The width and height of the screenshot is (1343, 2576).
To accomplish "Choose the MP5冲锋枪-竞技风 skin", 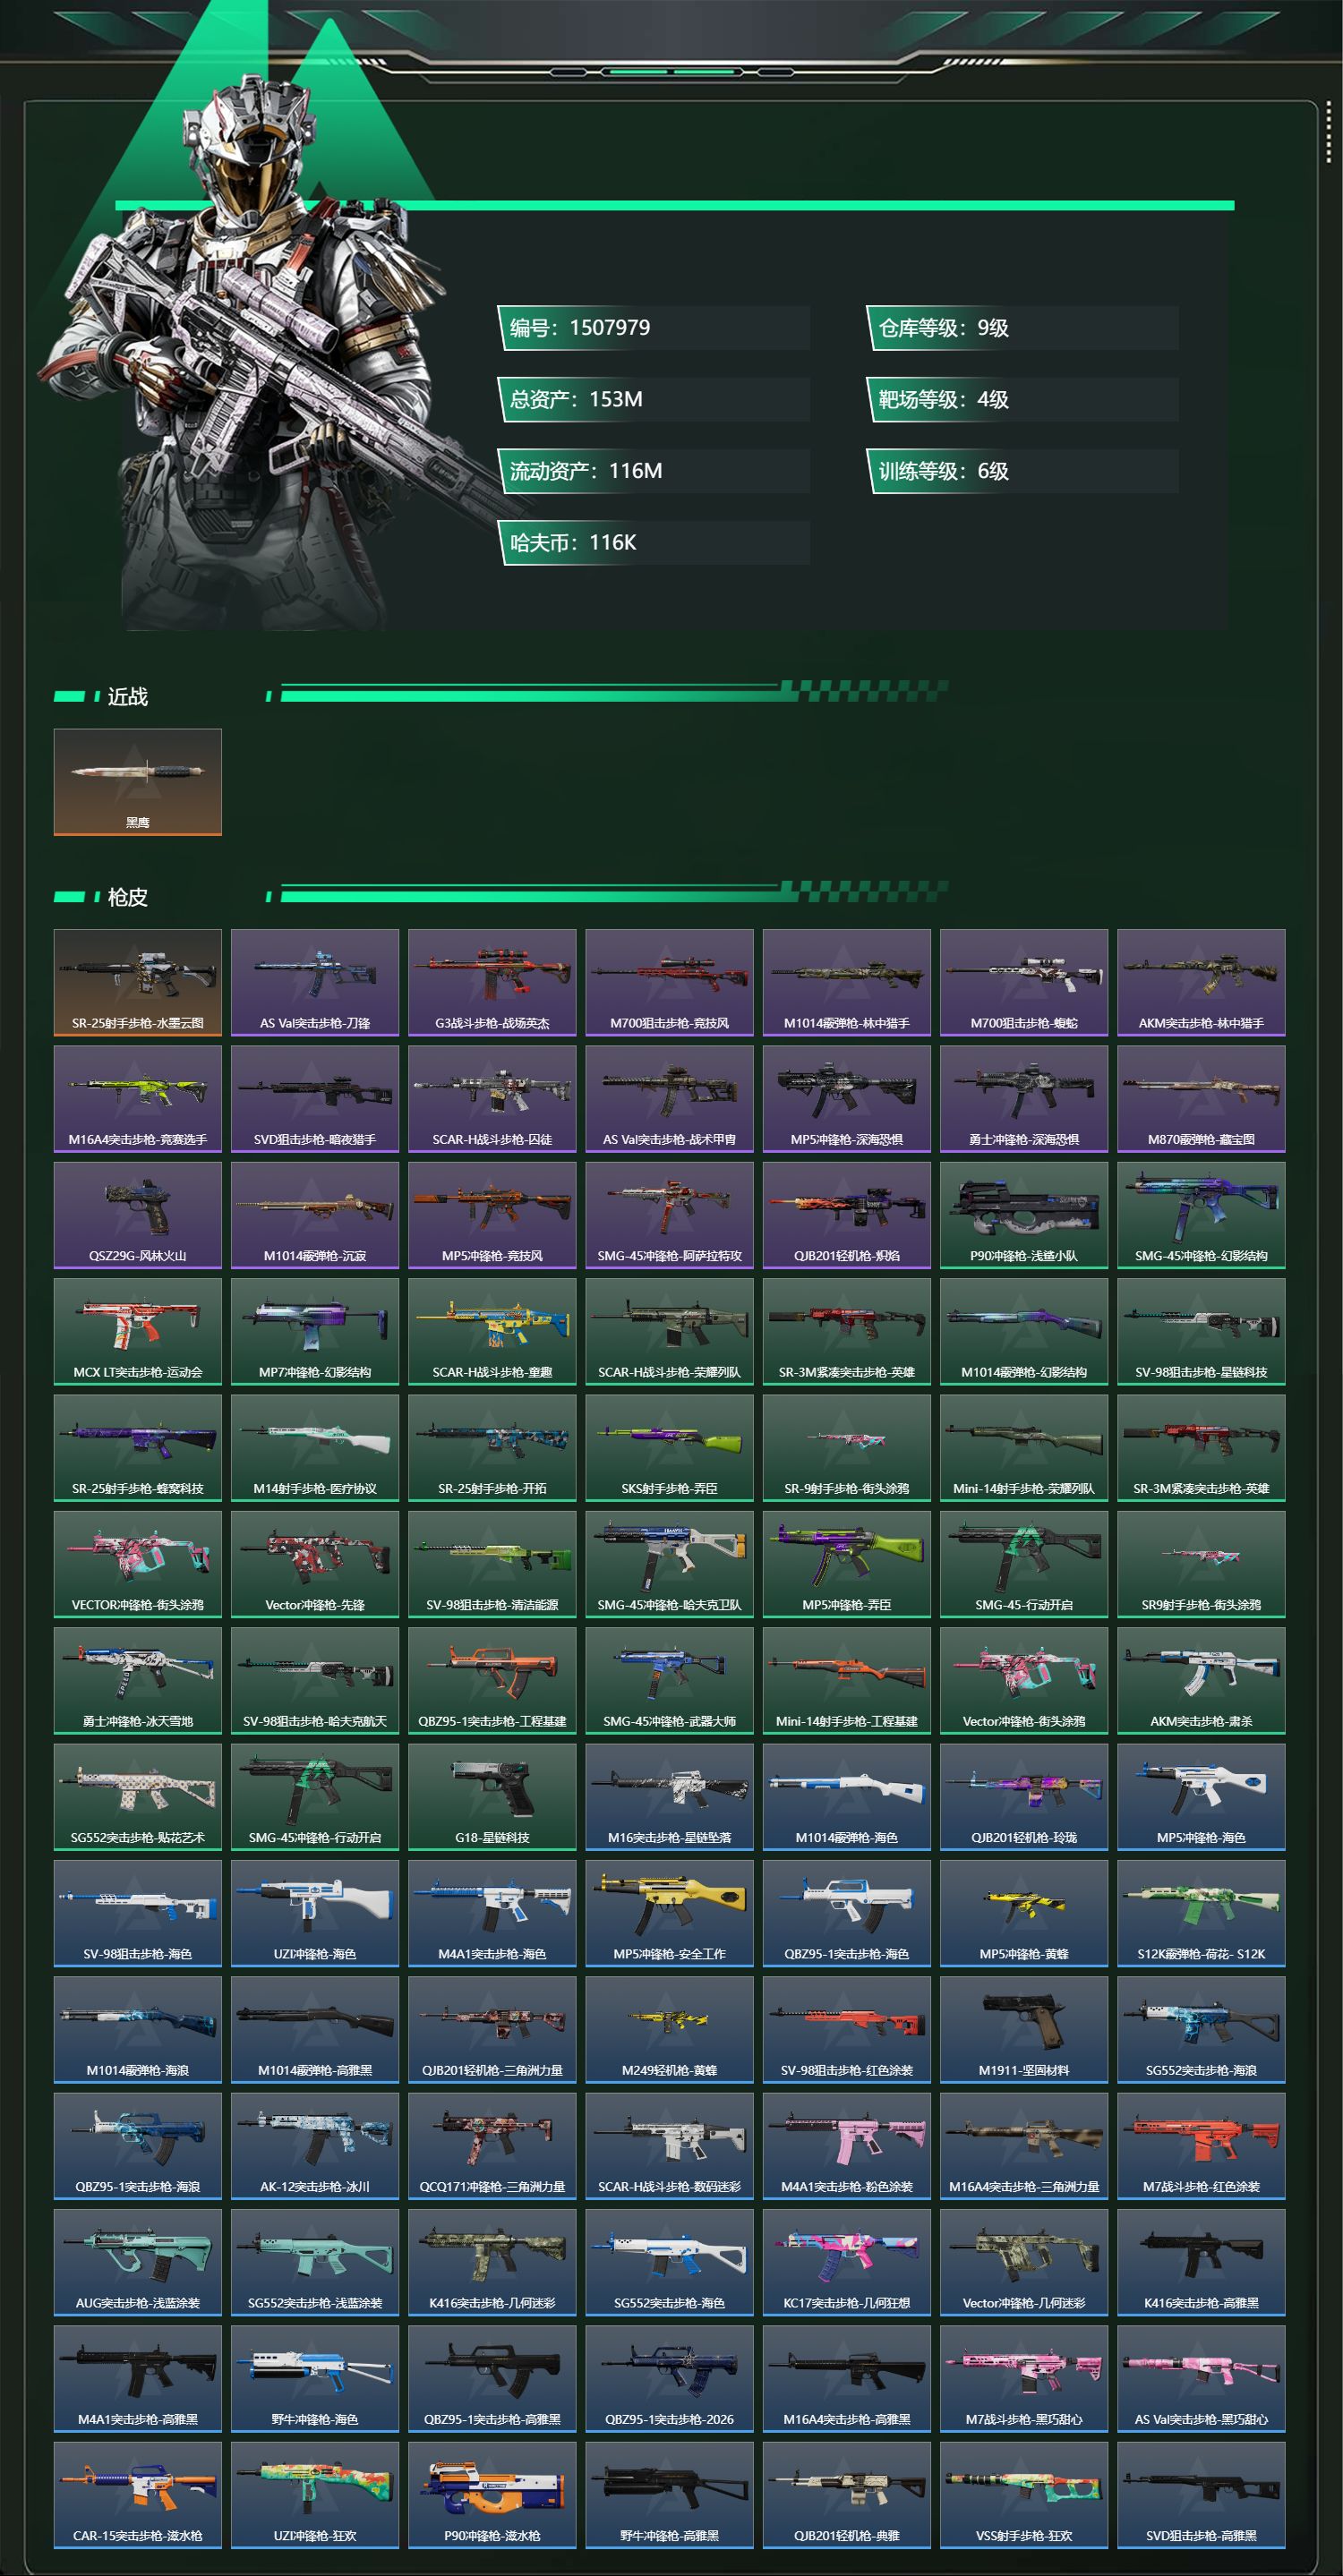I will [492, 1216].
